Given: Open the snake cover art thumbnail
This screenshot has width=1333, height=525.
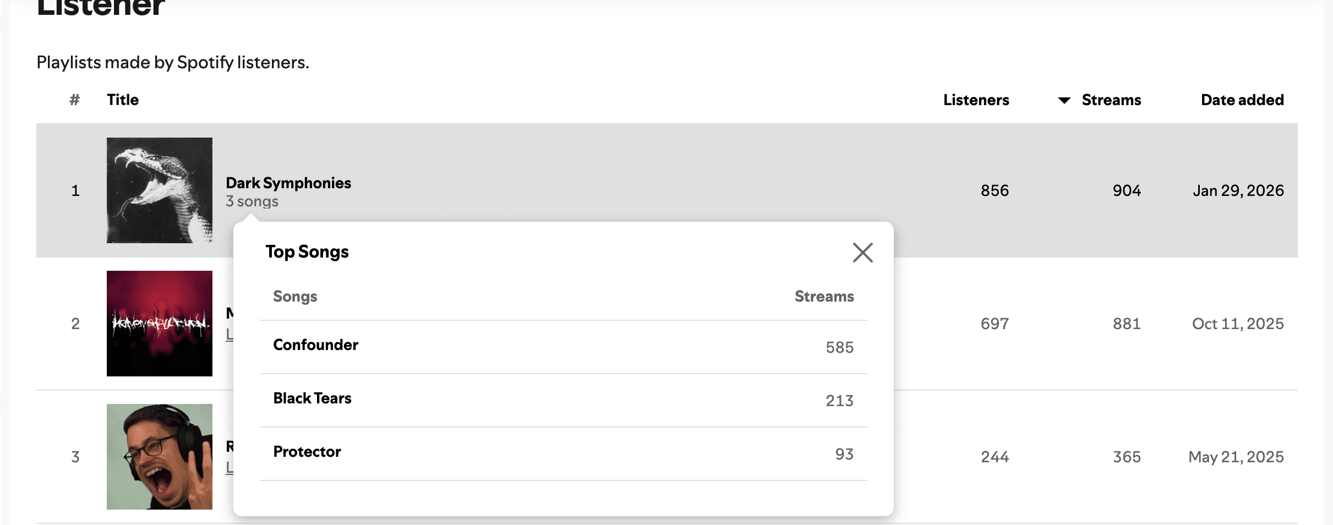Looking at the screenshot, I should [160, 190].
